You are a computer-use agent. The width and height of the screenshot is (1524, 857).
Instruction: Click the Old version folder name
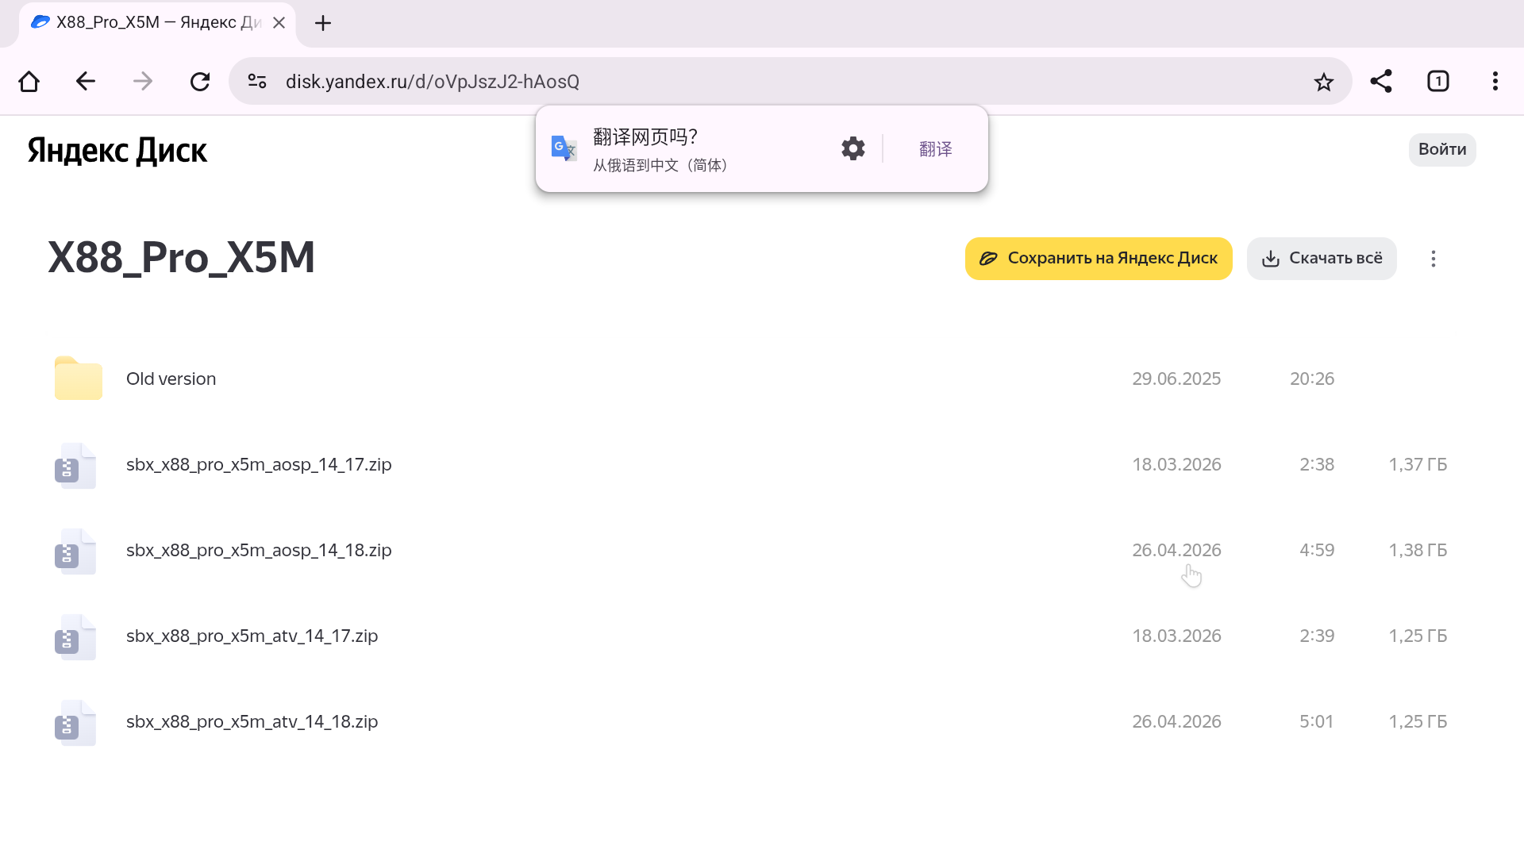click(x=171, y=379)
